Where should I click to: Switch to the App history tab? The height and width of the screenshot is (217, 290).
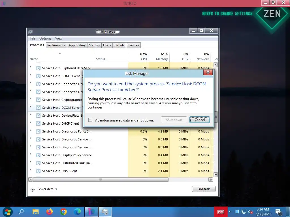coord(77,45)
